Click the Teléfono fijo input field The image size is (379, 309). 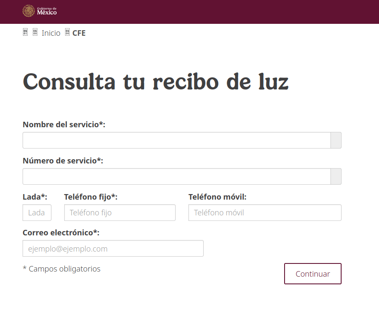(120, 212)
